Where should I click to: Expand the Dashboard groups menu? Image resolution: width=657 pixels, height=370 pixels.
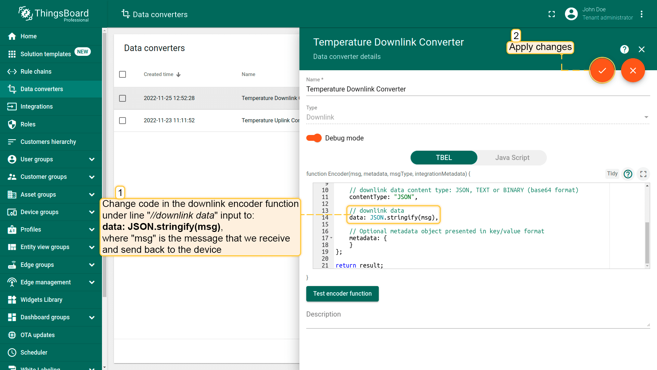tap(92, 317)
